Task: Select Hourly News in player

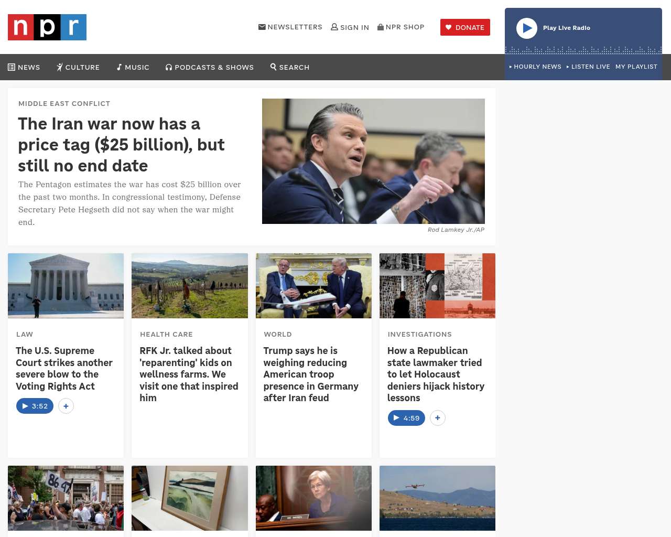Action: pos(535,67)
